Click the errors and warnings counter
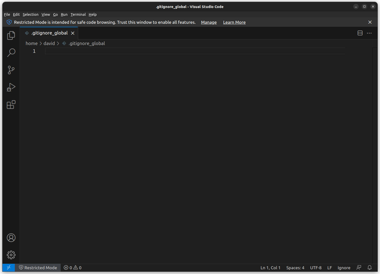 click(x=72, y=267)
